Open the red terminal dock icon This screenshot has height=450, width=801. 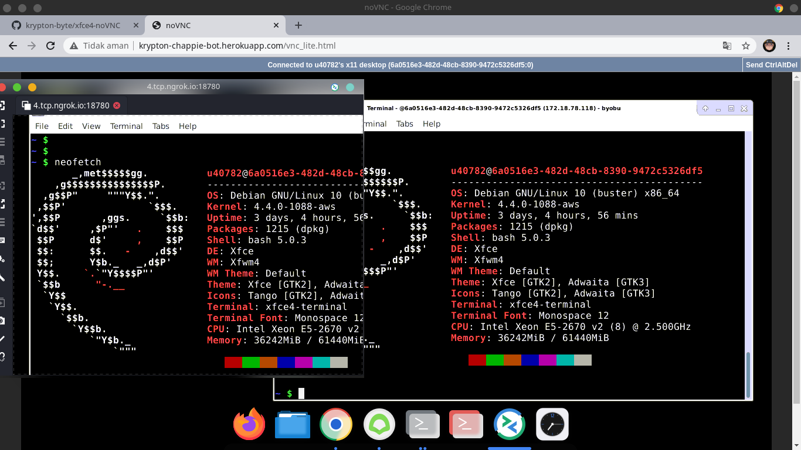click(x=466, y=424)
